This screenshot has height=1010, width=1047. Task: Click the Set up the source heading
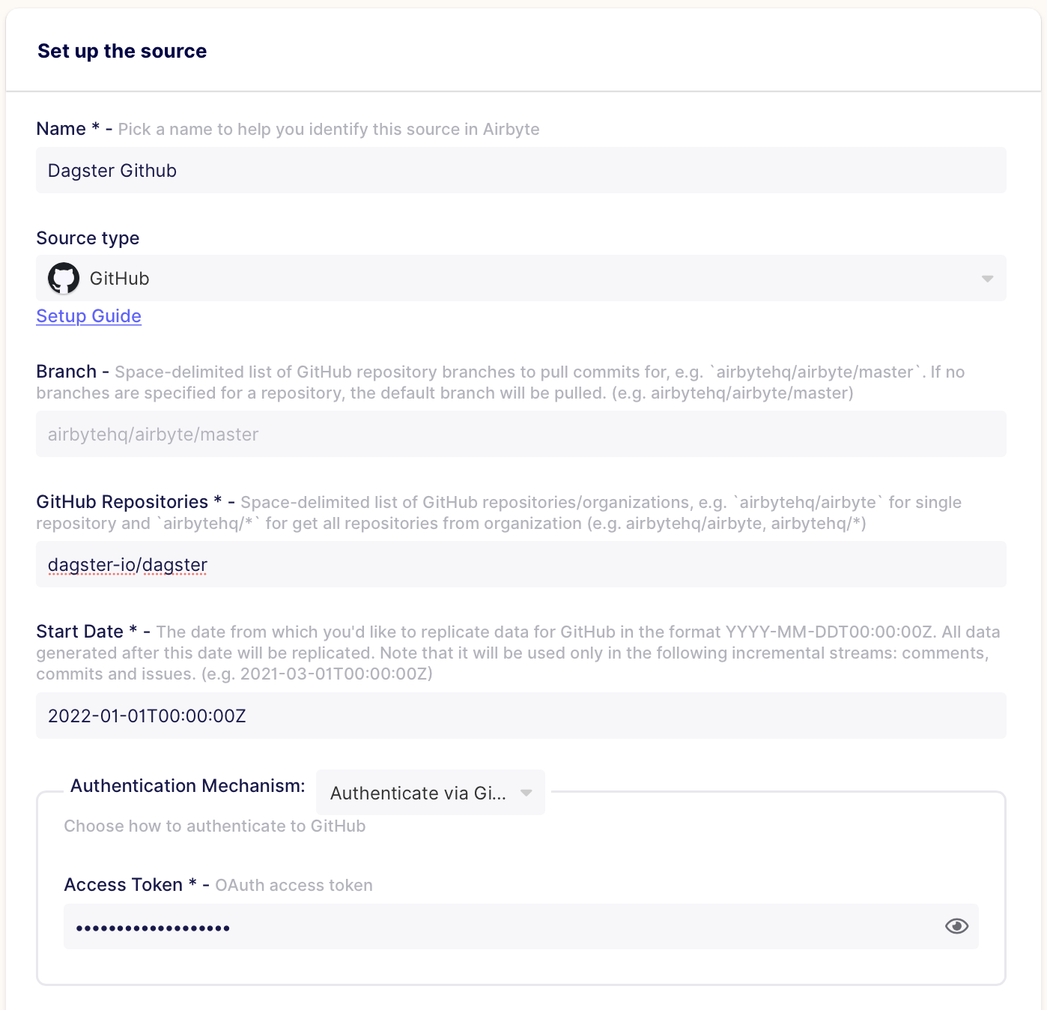click(x=122, y=51)
